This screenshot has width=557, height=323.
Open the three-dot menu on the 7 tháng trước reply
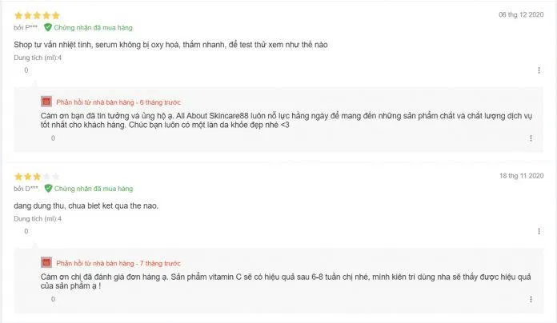531,299
